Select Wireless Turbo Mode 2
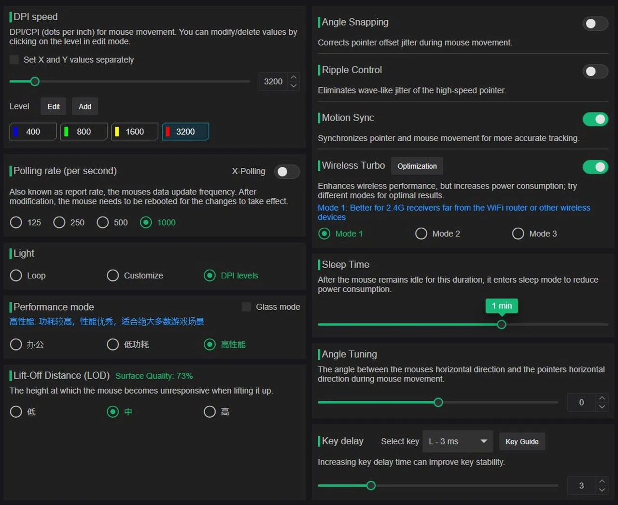The height and width of the screenshot is (505, 618). click(x=421, y=233)
